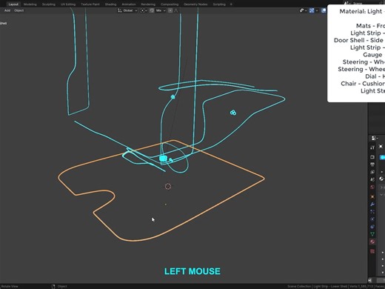The width and height of the screenshot is (385, 289).
Task: Open the Object Data green triangle tab
Action: coord(372,234)
